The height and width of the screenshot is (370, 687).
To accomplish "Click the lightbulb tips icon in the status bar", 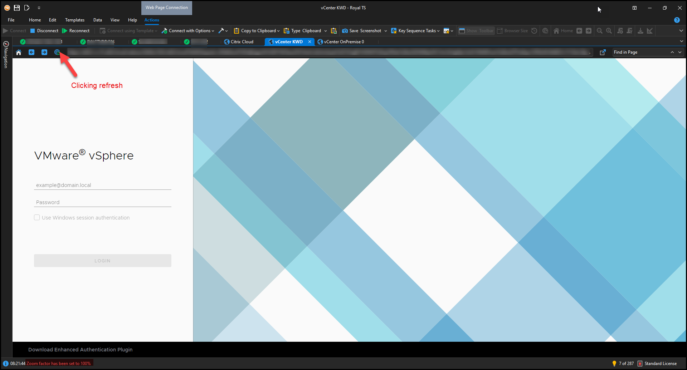I will (x=614, y=364).
